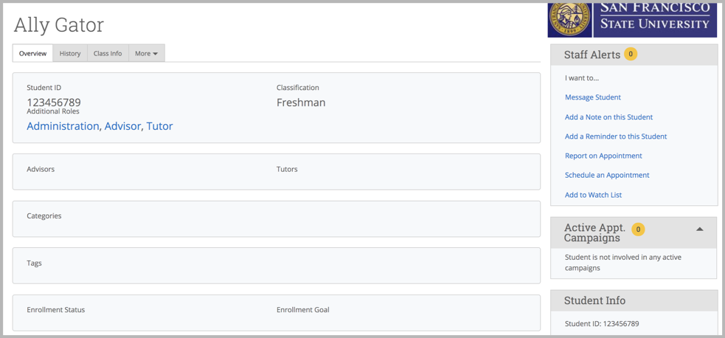Select Add to Watch List
The width and height of the screenshot is (725, 338).
pyautogui.click(x=593, y=195)
